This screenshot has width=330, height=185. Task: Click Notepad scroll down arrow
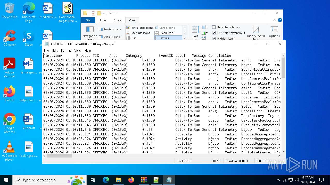(284, 151)
